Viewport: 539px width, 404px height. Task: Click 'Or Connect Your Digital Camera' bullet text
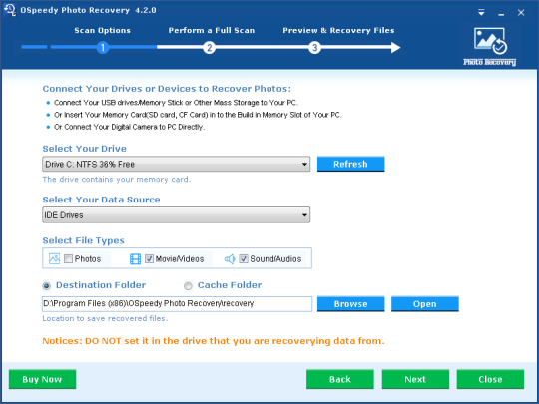(129, 127)
